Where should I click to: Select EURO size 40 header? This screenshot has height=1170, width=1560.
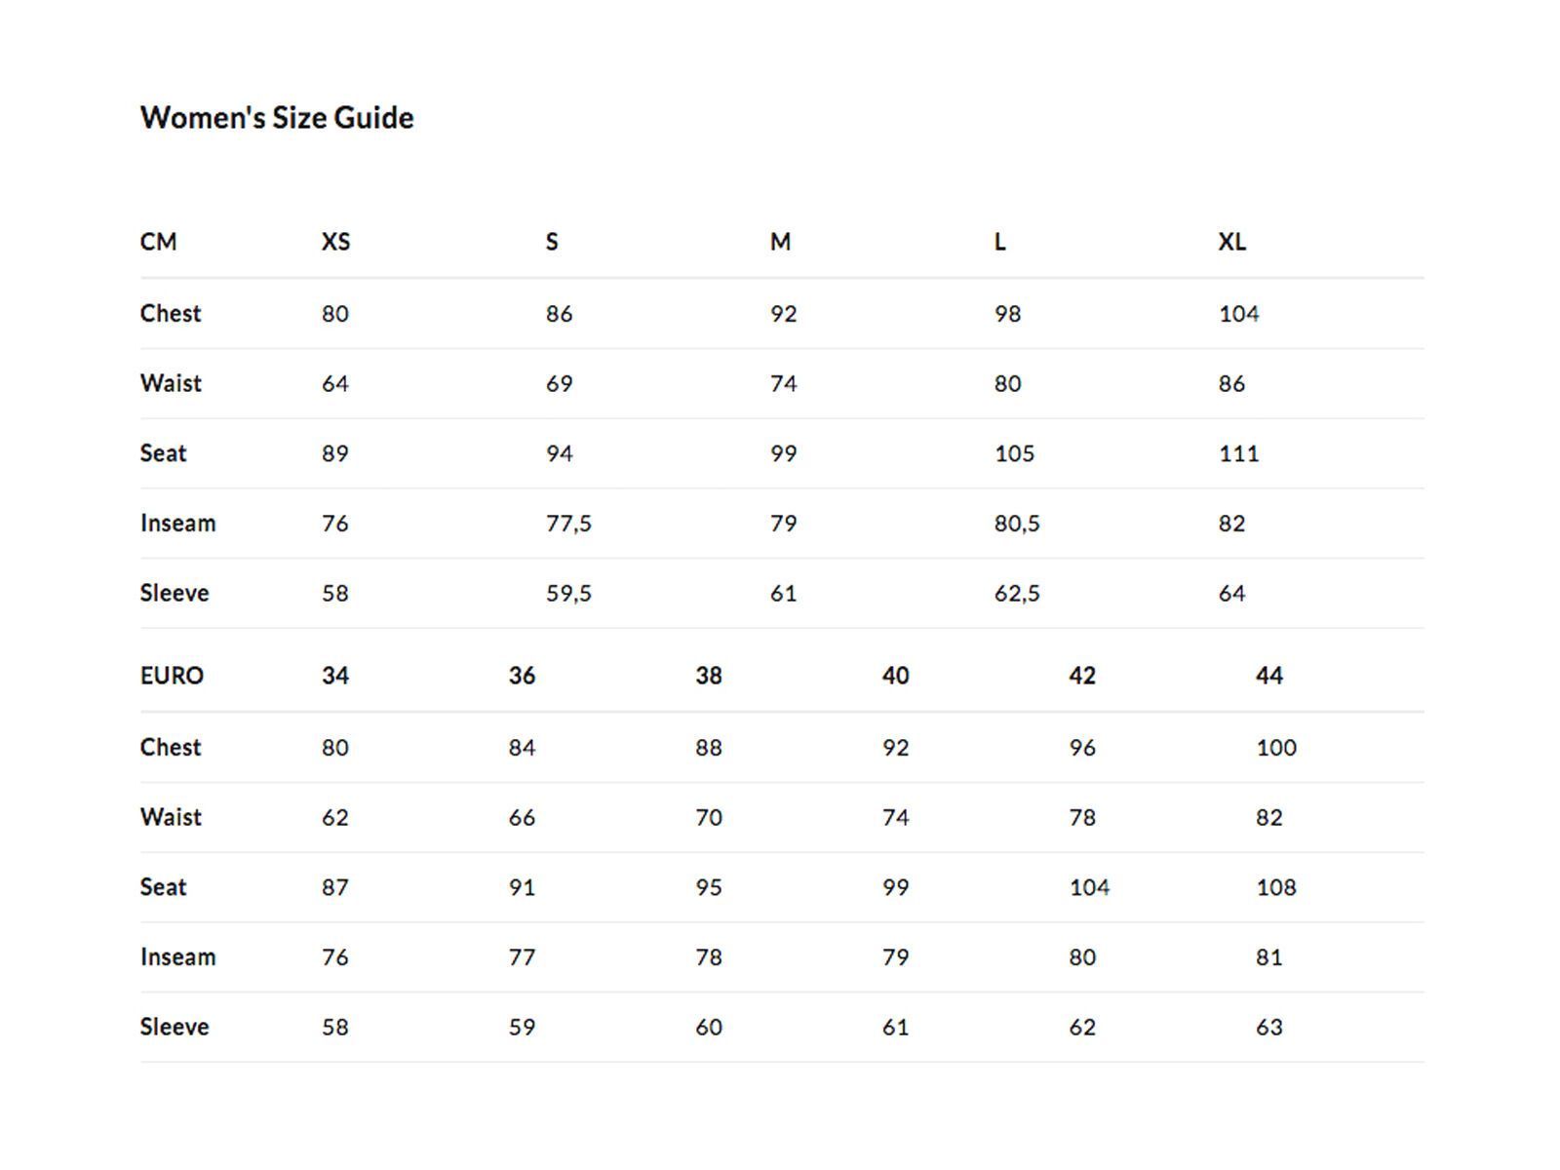(895, 676)
